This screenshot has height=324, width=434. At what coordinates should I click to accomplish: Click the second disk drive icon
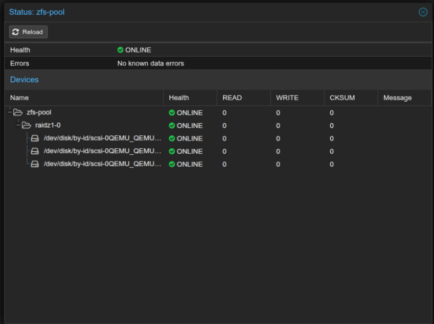pos(35,151)
